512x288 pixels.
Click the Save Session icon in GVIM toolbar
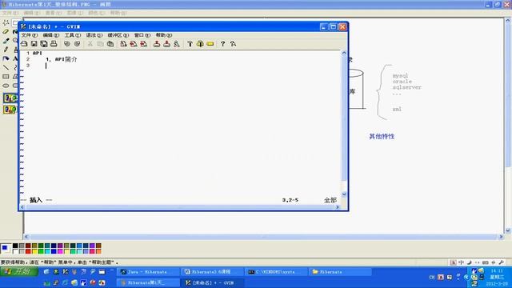[167, 44]
